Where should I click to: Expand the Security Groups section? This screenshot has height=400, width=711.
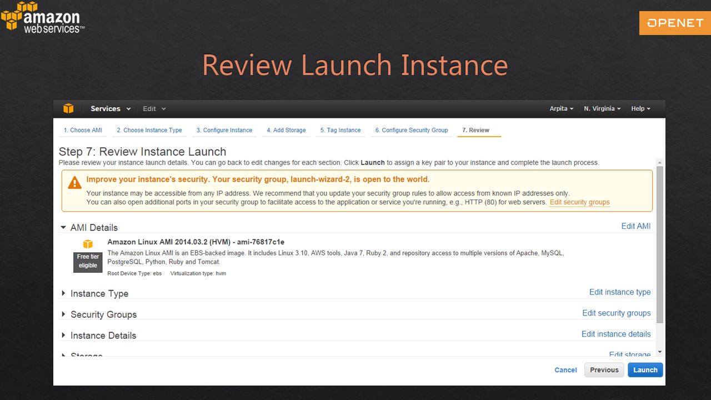(x=64, y=314)
